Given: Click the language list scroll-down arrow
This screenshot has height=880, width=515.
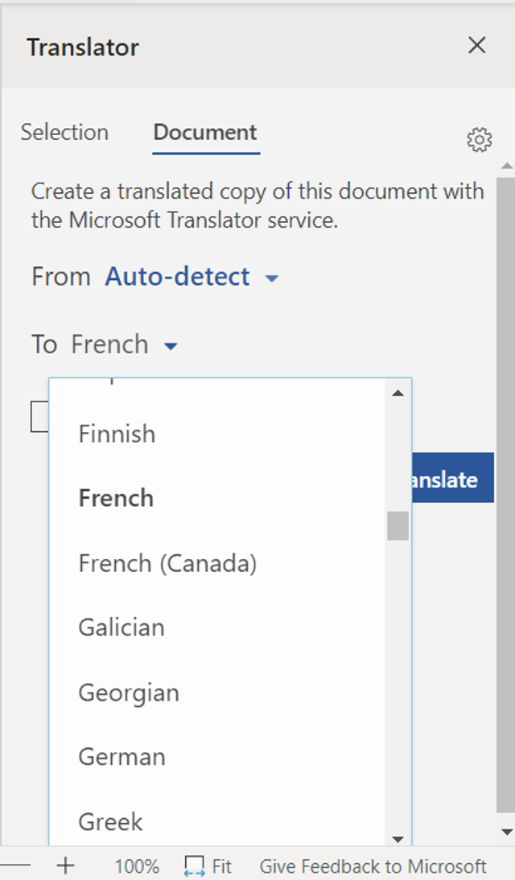Looking at the screenshot, I should [397, 838].
